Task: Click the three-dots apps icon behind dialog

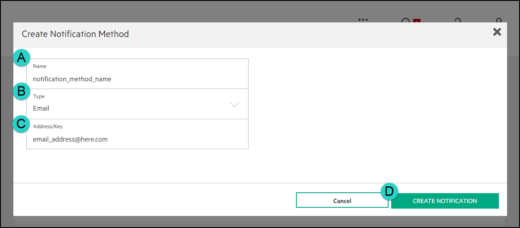Action: pos(363,20)
